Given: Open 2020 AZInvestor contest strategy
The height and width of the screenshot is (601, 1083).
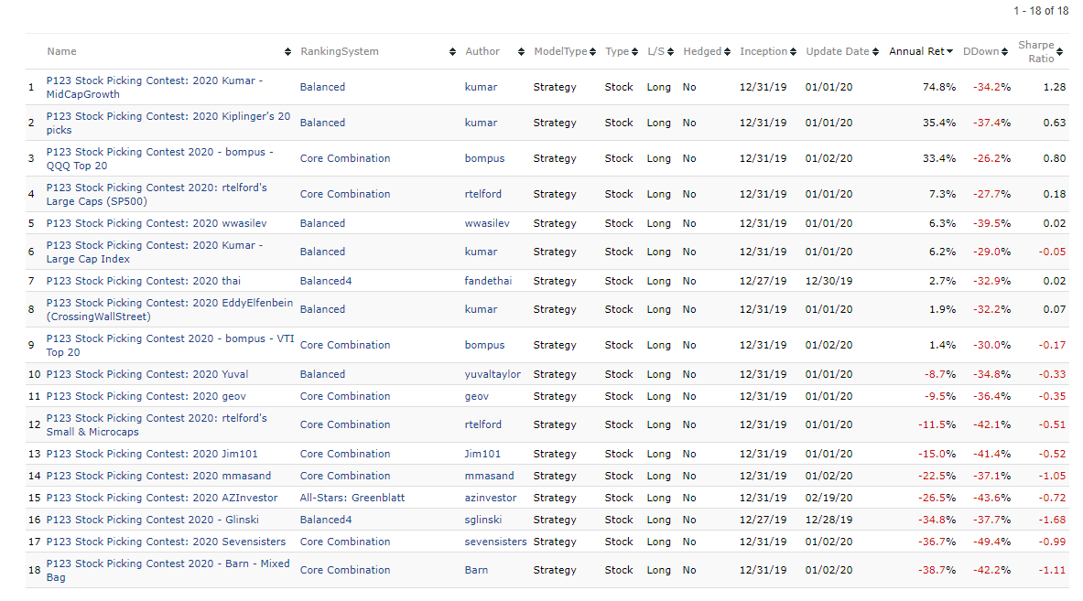Looking at the screenshot, I should click(x=162, y=499).
